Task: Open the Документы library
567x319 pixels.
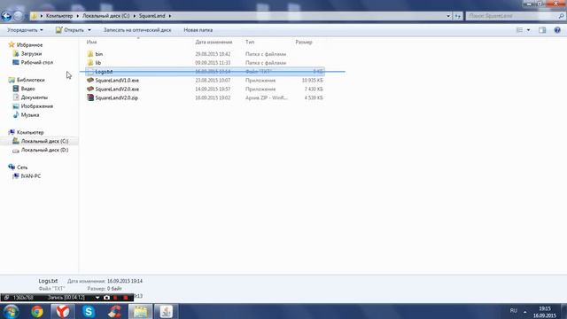Action: [35, 97]
